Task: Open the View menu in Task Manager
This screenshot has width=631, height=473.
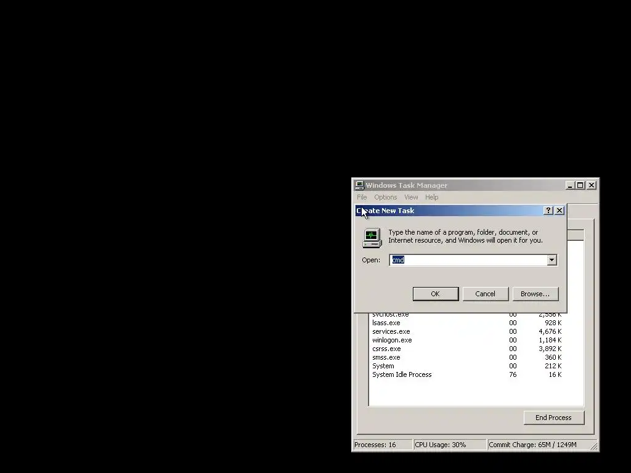Action: point(411,197)
